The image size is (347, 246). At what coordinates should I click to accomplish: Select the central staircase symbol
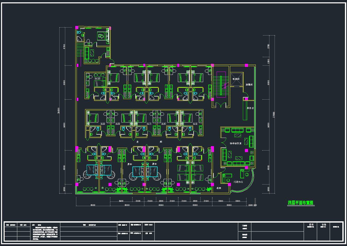click(221, 85)
